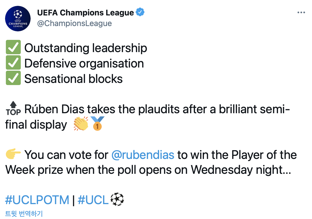Translate the tweet via 트윗 번역하기
Viewport: 312px width, 219px height.
(x=24, y=213)
